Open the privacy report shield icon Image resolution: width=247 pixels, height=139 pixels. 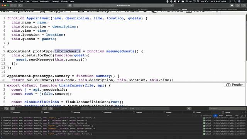(70, 5)
